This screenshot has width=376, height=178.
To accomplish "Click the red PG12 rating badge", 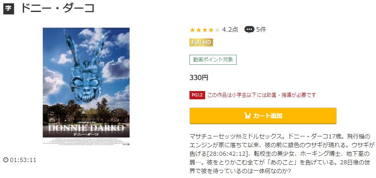I will point(197,95).
